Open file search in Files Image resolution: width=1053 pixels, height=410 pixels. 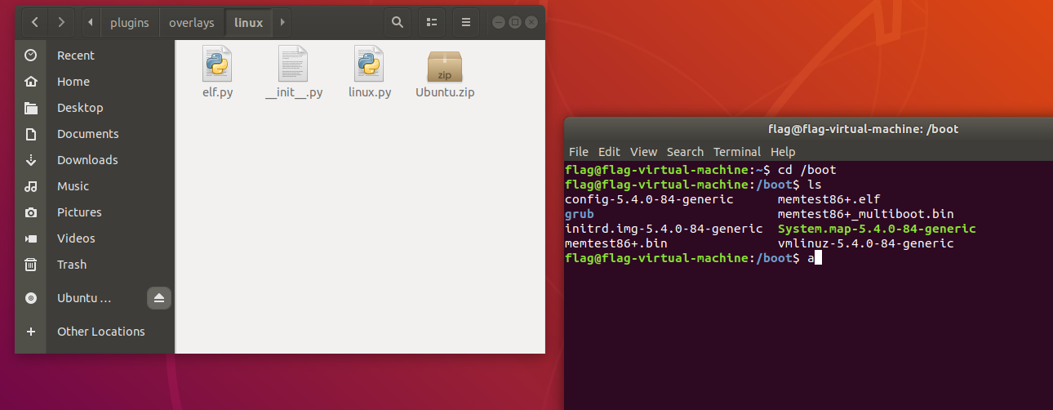pos(398,22)
